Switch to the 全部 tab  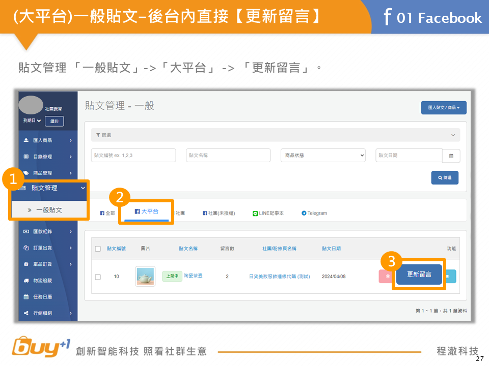(107, 213)
